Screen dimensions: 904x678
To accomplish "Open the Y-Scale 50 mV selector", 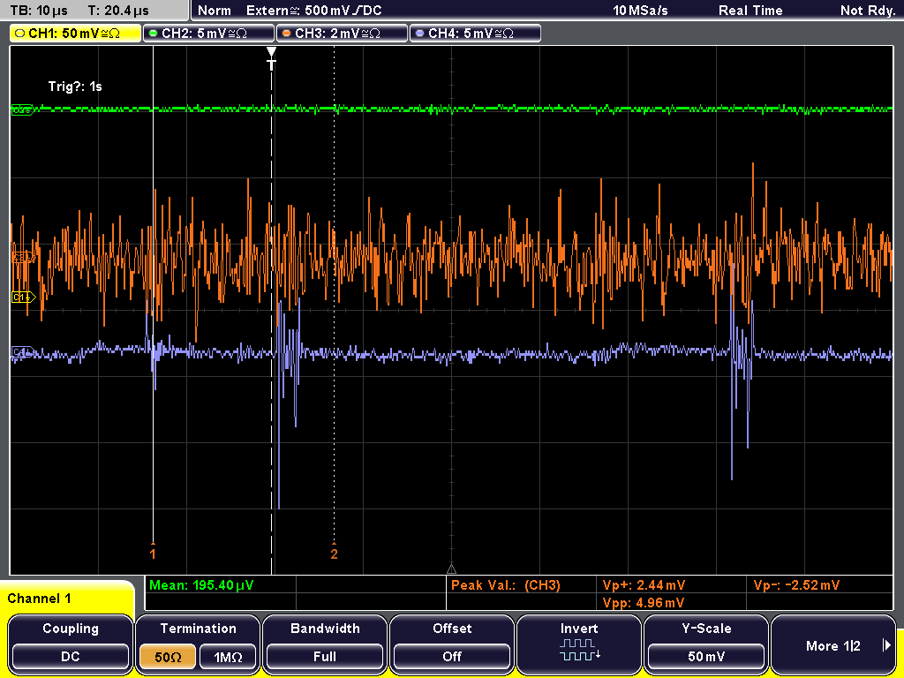I will 705,657.
